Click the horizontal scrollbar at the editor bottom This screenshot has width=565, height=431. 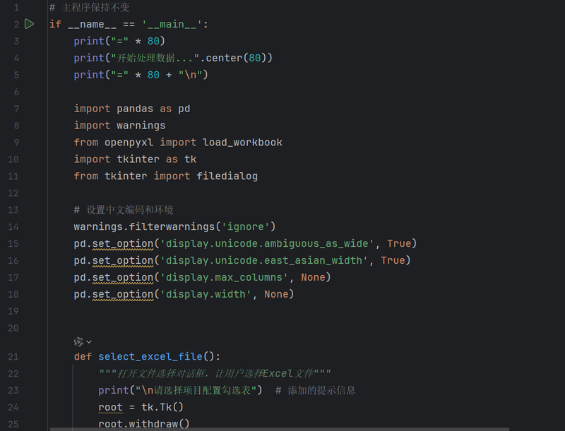pyautogui.click(x=279, y=429)
